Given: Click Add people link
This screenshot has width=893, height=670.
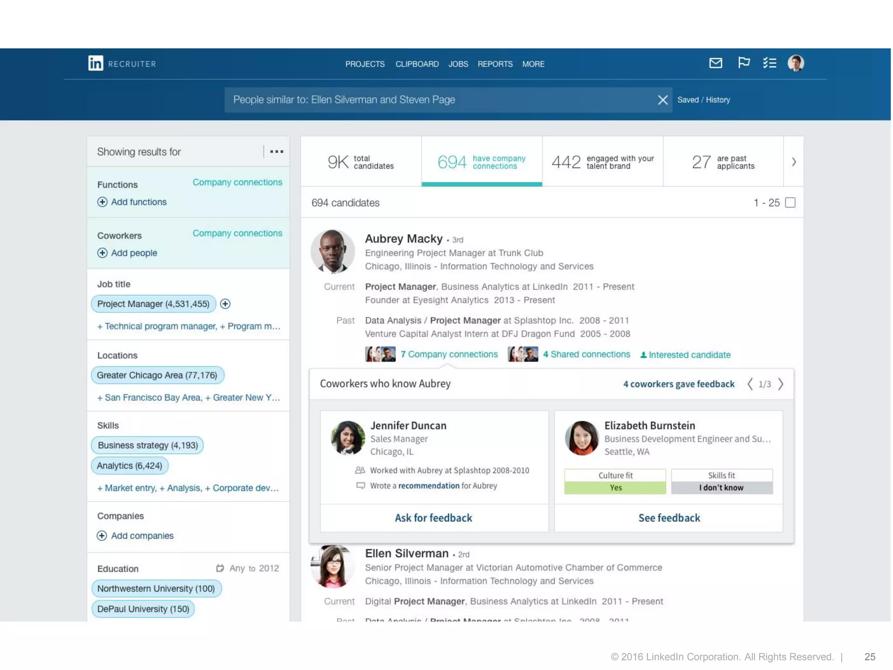Looking at the screenshot, I should (134, 253).
